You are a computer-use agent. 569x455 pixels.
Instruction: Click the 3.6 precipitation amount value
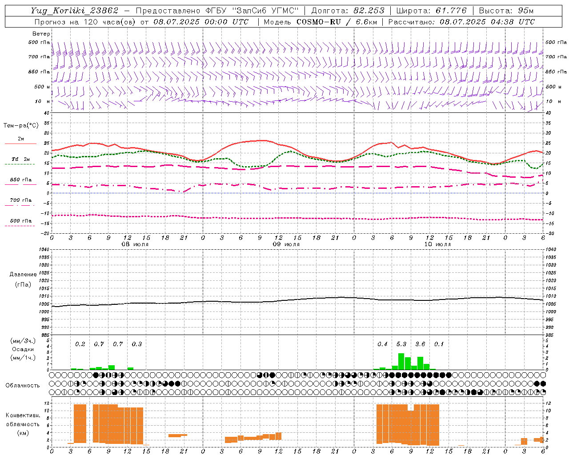pos(420,344)
